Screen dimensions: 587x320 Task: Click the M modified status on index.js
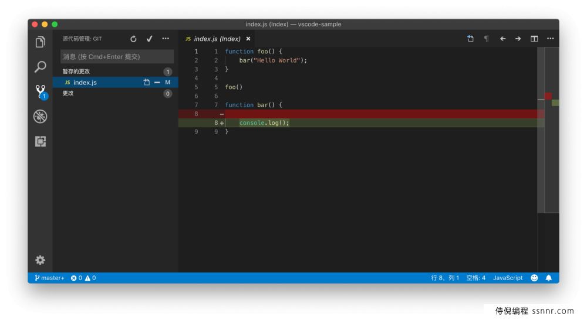(167, 82)
